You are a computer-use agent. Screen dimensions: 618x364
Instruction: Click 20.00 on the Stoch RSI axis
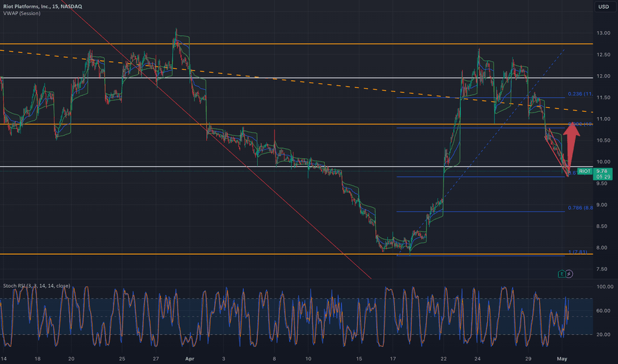pyautogui.click(x=603, y=334)
